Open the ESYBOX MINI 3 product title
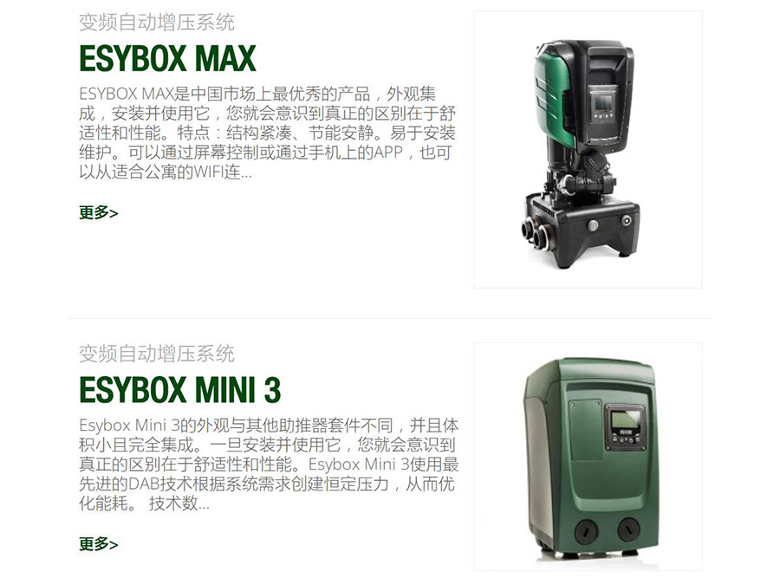Viewport: 780px width, 585px height. [179, 389]
